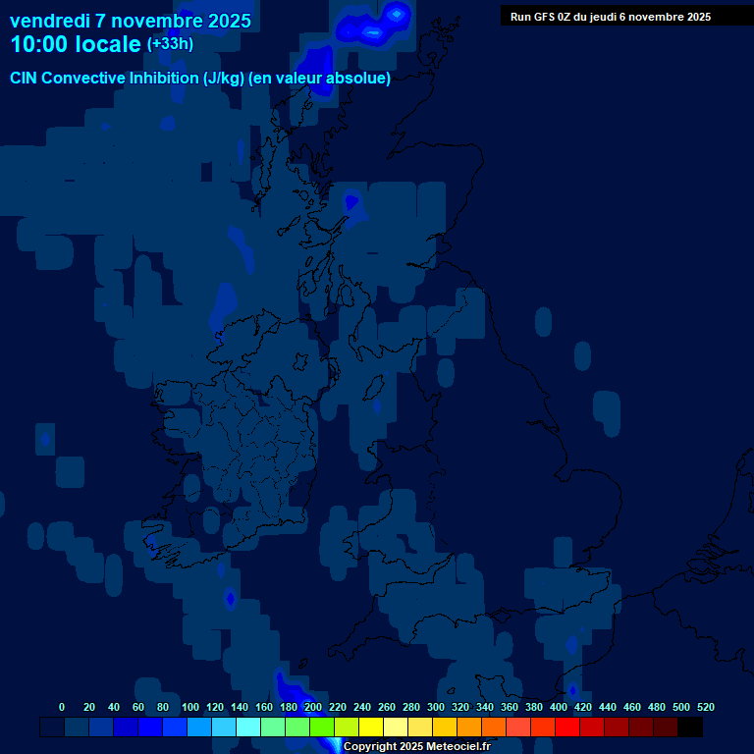Click the legend value '260'
This screenshot has height=754, width=754.
tap(387, 707)
